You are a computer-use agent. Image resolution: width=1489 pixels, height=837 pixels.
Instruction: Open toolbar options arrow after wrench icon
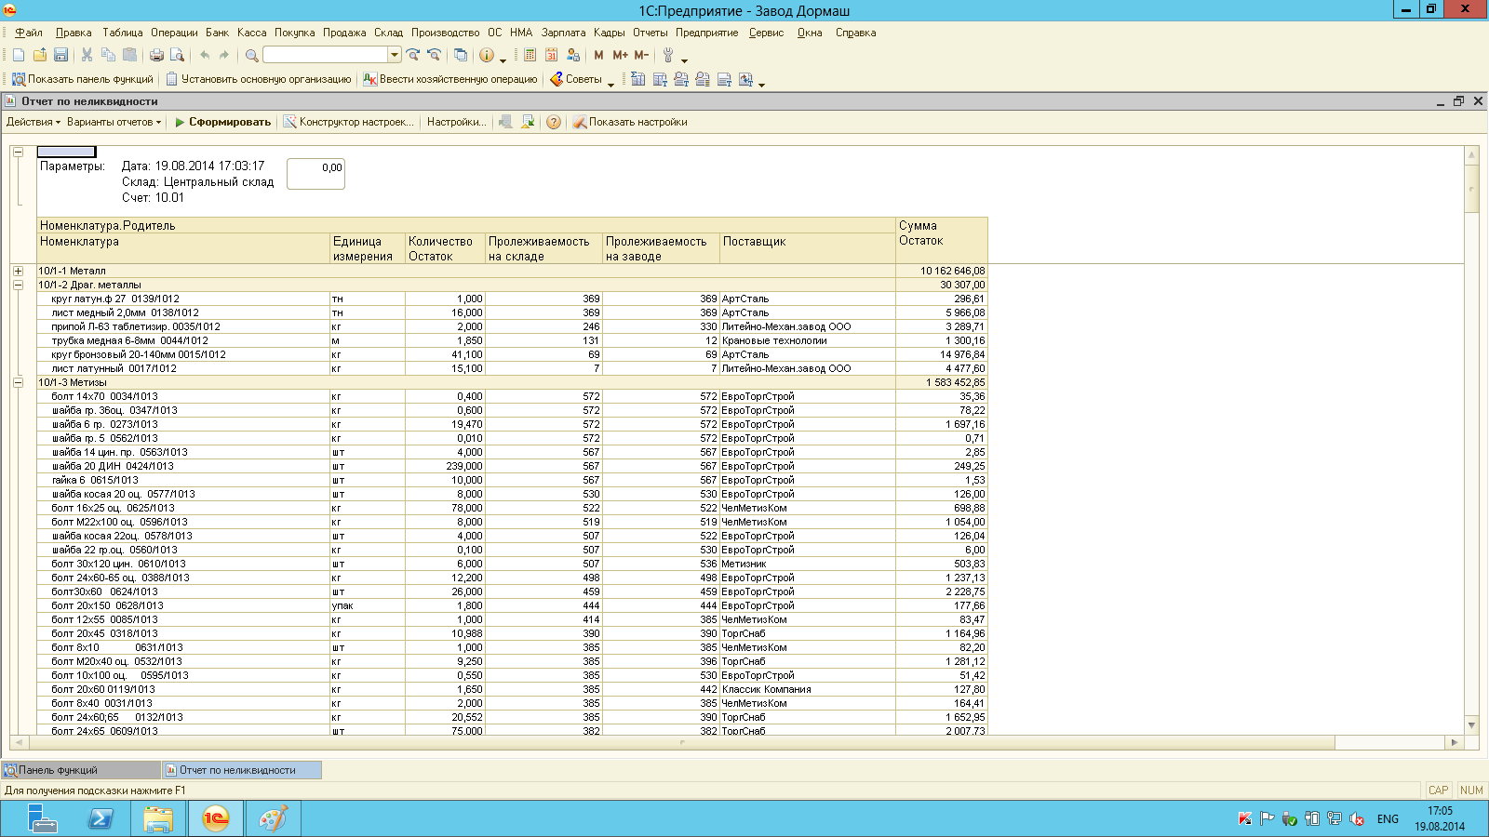(684, 60)
